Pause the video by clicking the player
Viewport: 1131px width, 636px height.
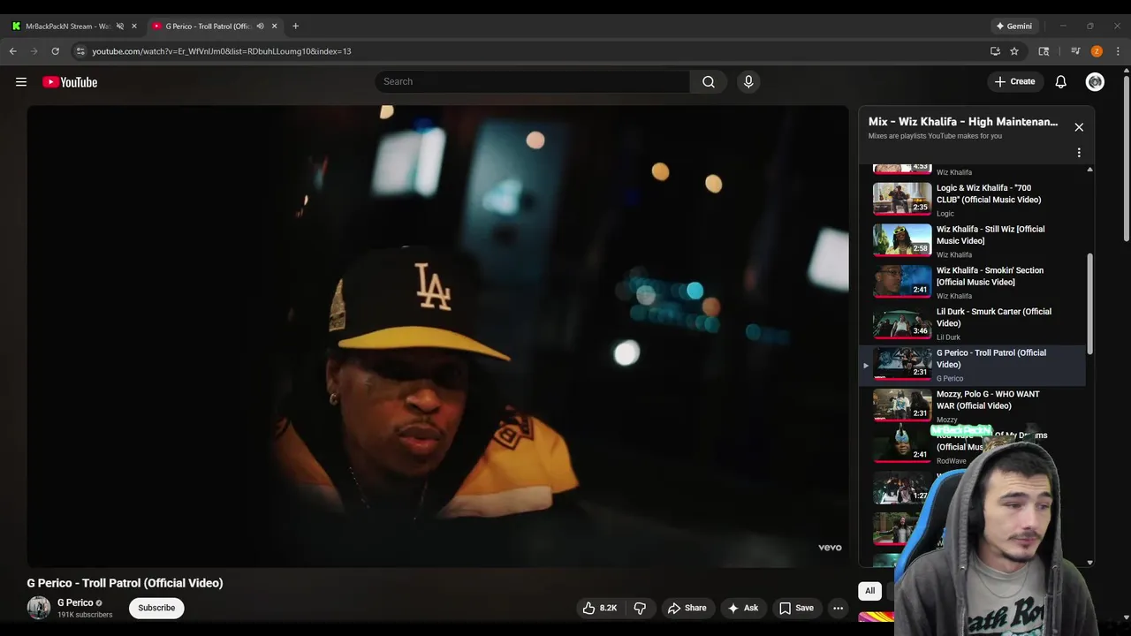[437, 336]
